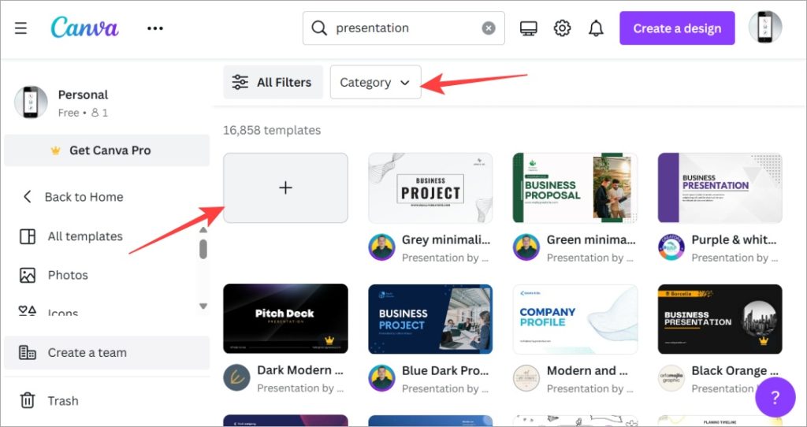Click the desktop app monitor icon

pos(529,28)
